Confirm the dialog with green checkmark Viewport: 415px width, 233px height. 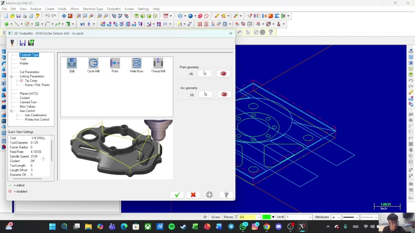(x=177, y=195)
